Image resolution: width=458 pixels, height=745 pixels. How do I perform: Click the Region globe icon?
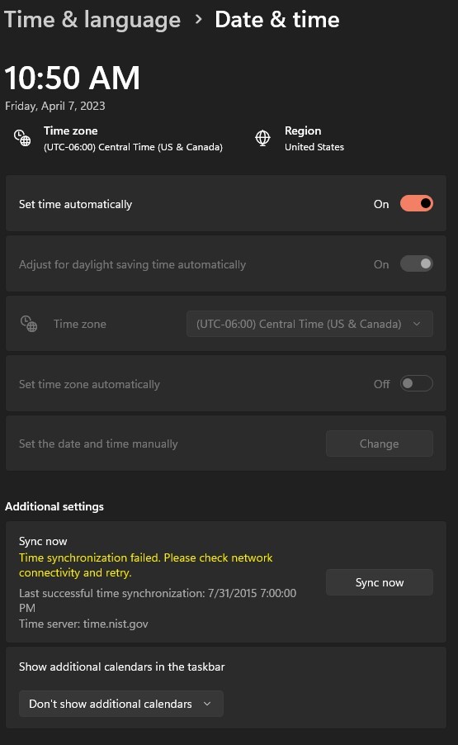click(x=262, y=138)
